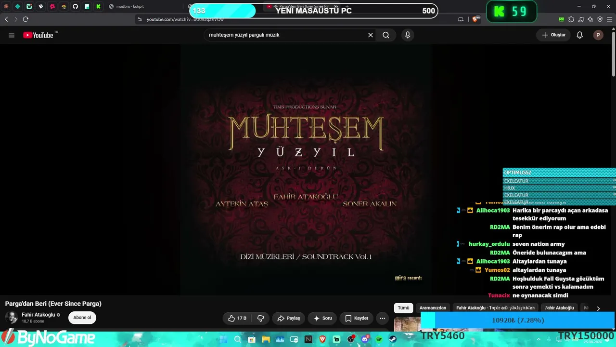Like the video with 17 B likes
The height and width of the screenshot is (347, 616).
point(237,318)
